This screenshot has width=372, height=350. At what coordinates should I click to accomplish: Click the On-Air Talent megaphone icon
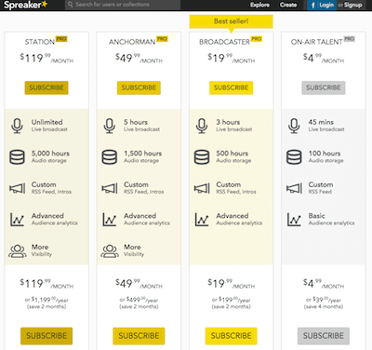pyautogui.click(x=294, y=188)
